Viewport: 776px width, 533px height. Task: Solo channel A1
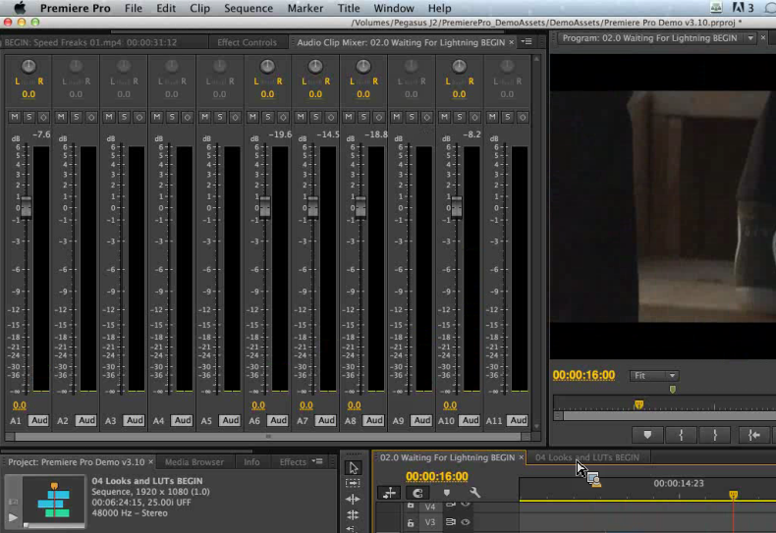(x=28, y=117)
